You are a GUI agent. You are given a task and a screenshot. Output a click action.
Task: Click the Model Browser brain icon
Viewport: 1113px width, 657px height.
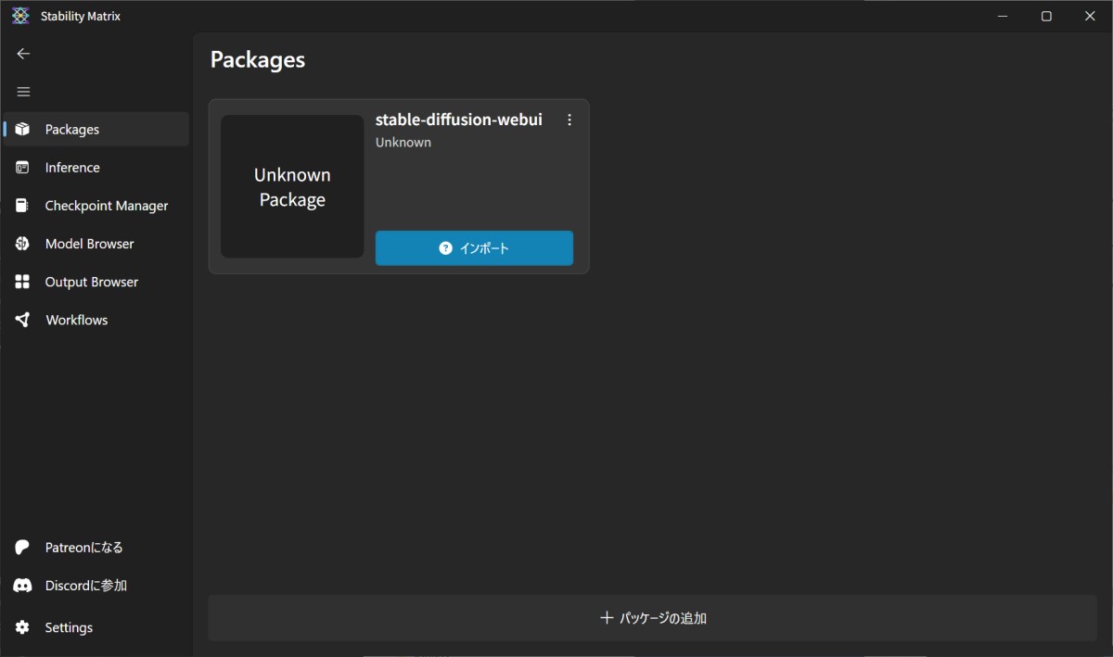point(23,244)
